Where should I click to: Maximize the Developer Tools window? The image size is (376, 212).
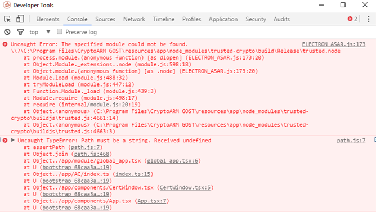click(343, 5)
